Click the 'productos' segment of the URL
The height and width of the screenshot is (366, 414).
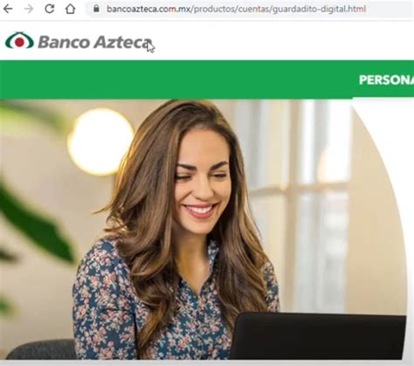[214, 9]
